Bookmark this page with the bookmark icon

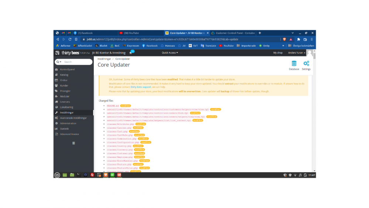(x=76, y=39)
